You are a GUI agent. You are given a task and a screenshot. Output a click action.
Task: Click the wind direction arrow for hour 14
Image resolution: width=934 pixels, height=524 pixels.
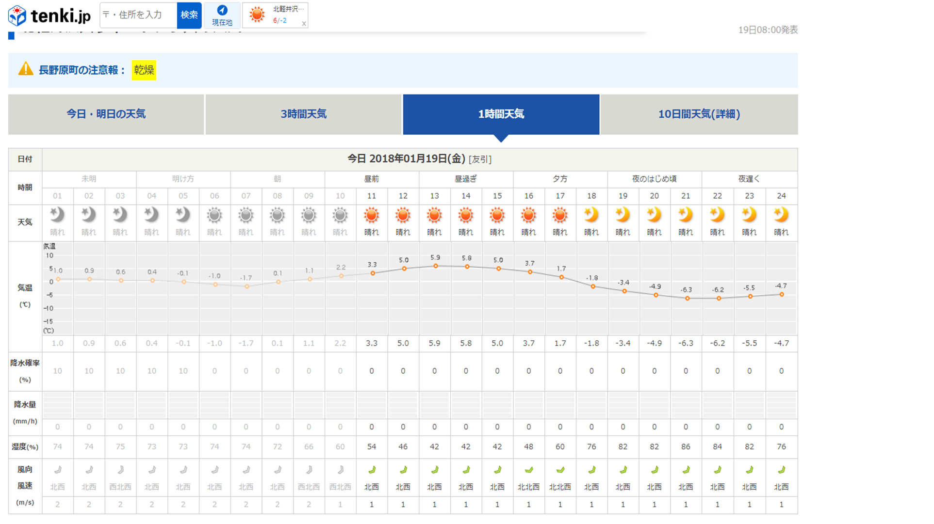(466, 469)
